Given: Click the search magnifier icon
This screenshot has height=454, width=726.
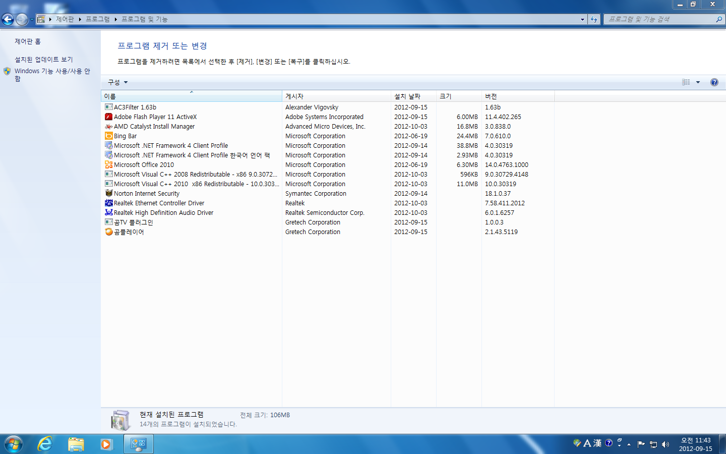Looking at the screenshot, I should pyautogui.click(x=719, y=19).
